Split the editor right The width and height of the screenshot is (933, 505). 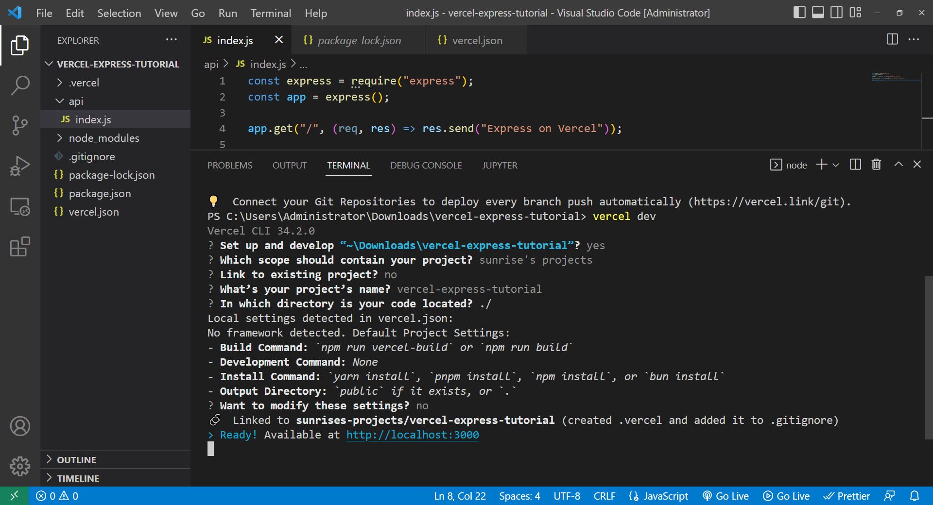coord(892,39)
